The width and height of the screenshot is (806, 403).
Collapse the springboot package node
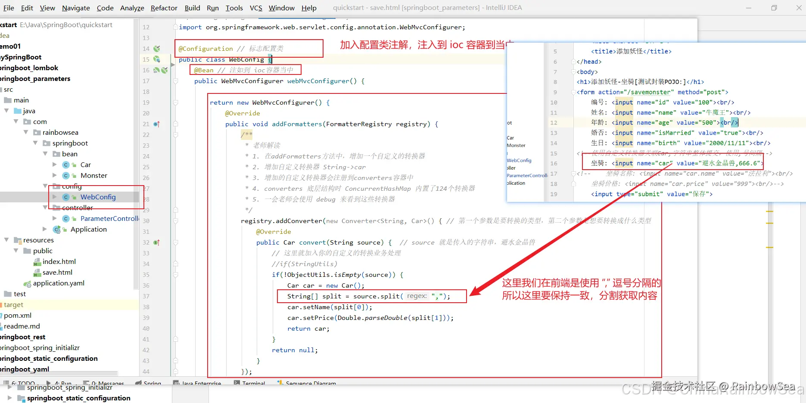(x=35, y=143)
